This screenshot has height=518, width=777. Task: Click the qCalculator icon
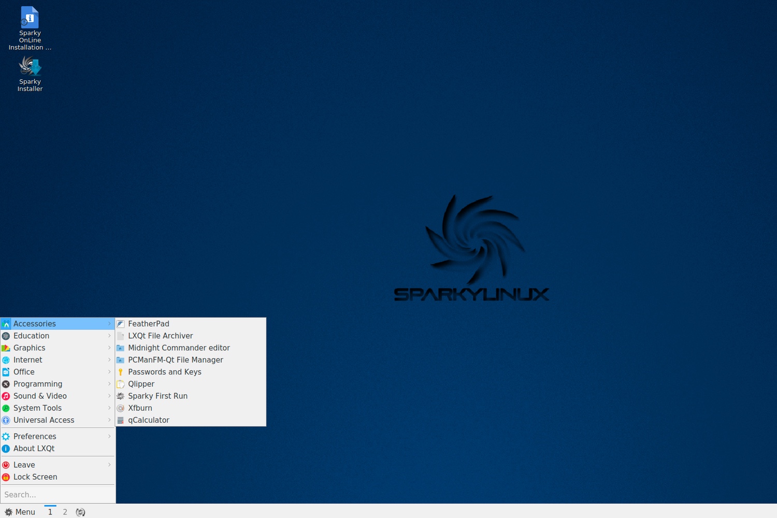pyautogui.click(x=121, y=420)
